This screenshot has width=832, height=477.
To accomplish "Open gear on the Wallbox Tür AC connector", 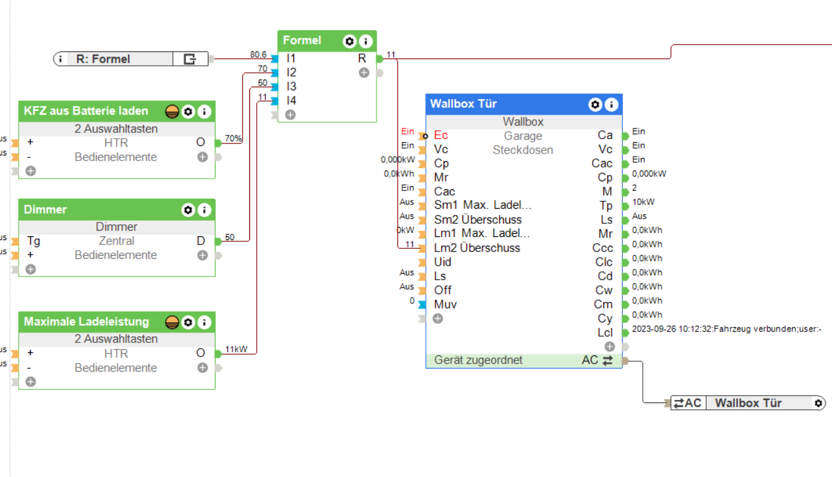I will (818, 403).
